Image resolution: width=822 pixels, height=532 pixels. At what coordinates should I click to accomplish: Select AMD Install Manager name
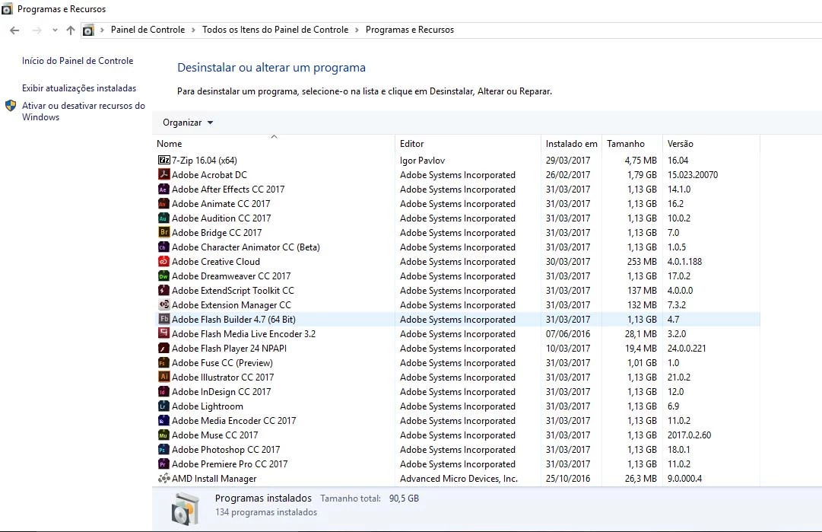[x=214, y=479]
